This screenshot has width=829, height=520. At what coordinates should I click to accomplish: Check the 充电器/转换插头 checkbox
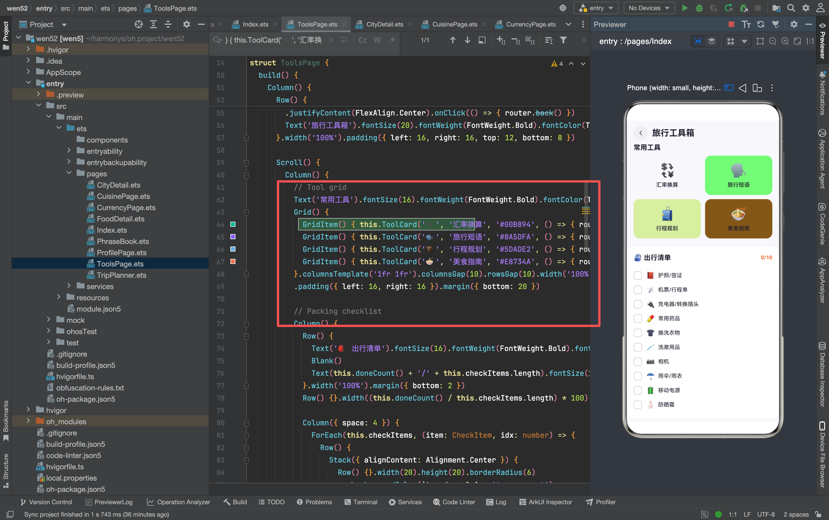point(638,304)
